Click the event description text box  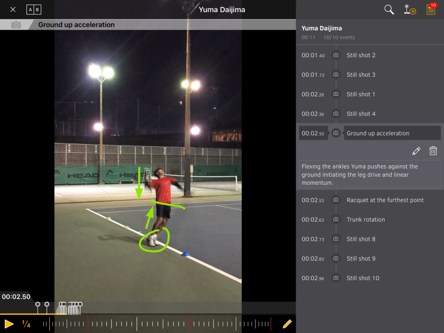tap(369, 174)
